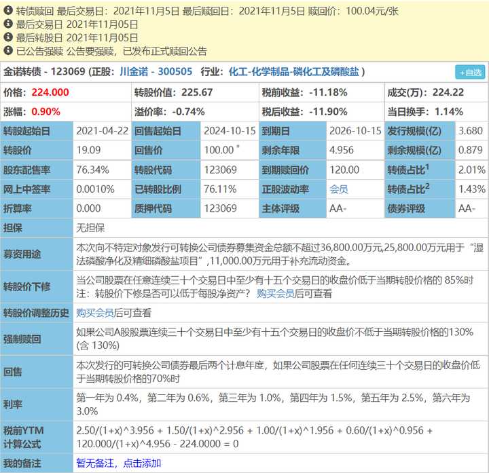
Task: Select 转股价 value 19.09
Action: click(x=88, y=150)
